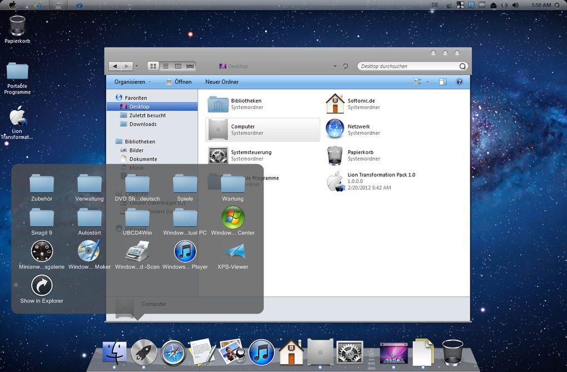Viewport: 567px width, 372px height.
Task: Click the 5:50 AM clock
Action: click(541, 5)
